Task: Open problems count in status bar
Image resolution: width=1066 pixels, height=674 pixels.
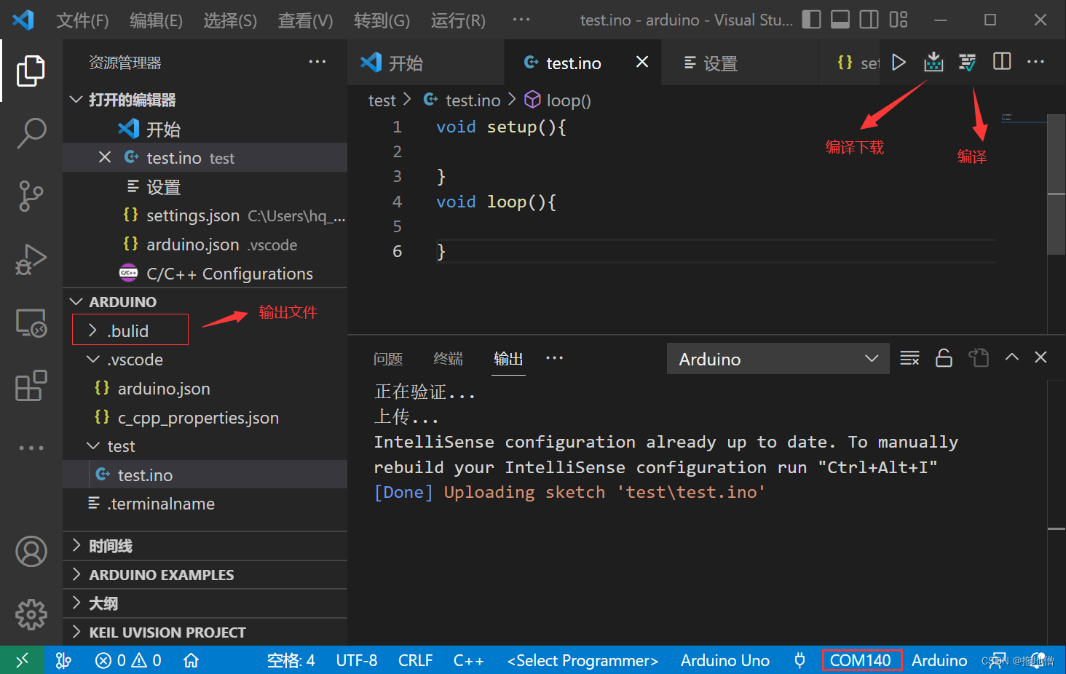Action: pyautogui.click(x=128, y=660)
